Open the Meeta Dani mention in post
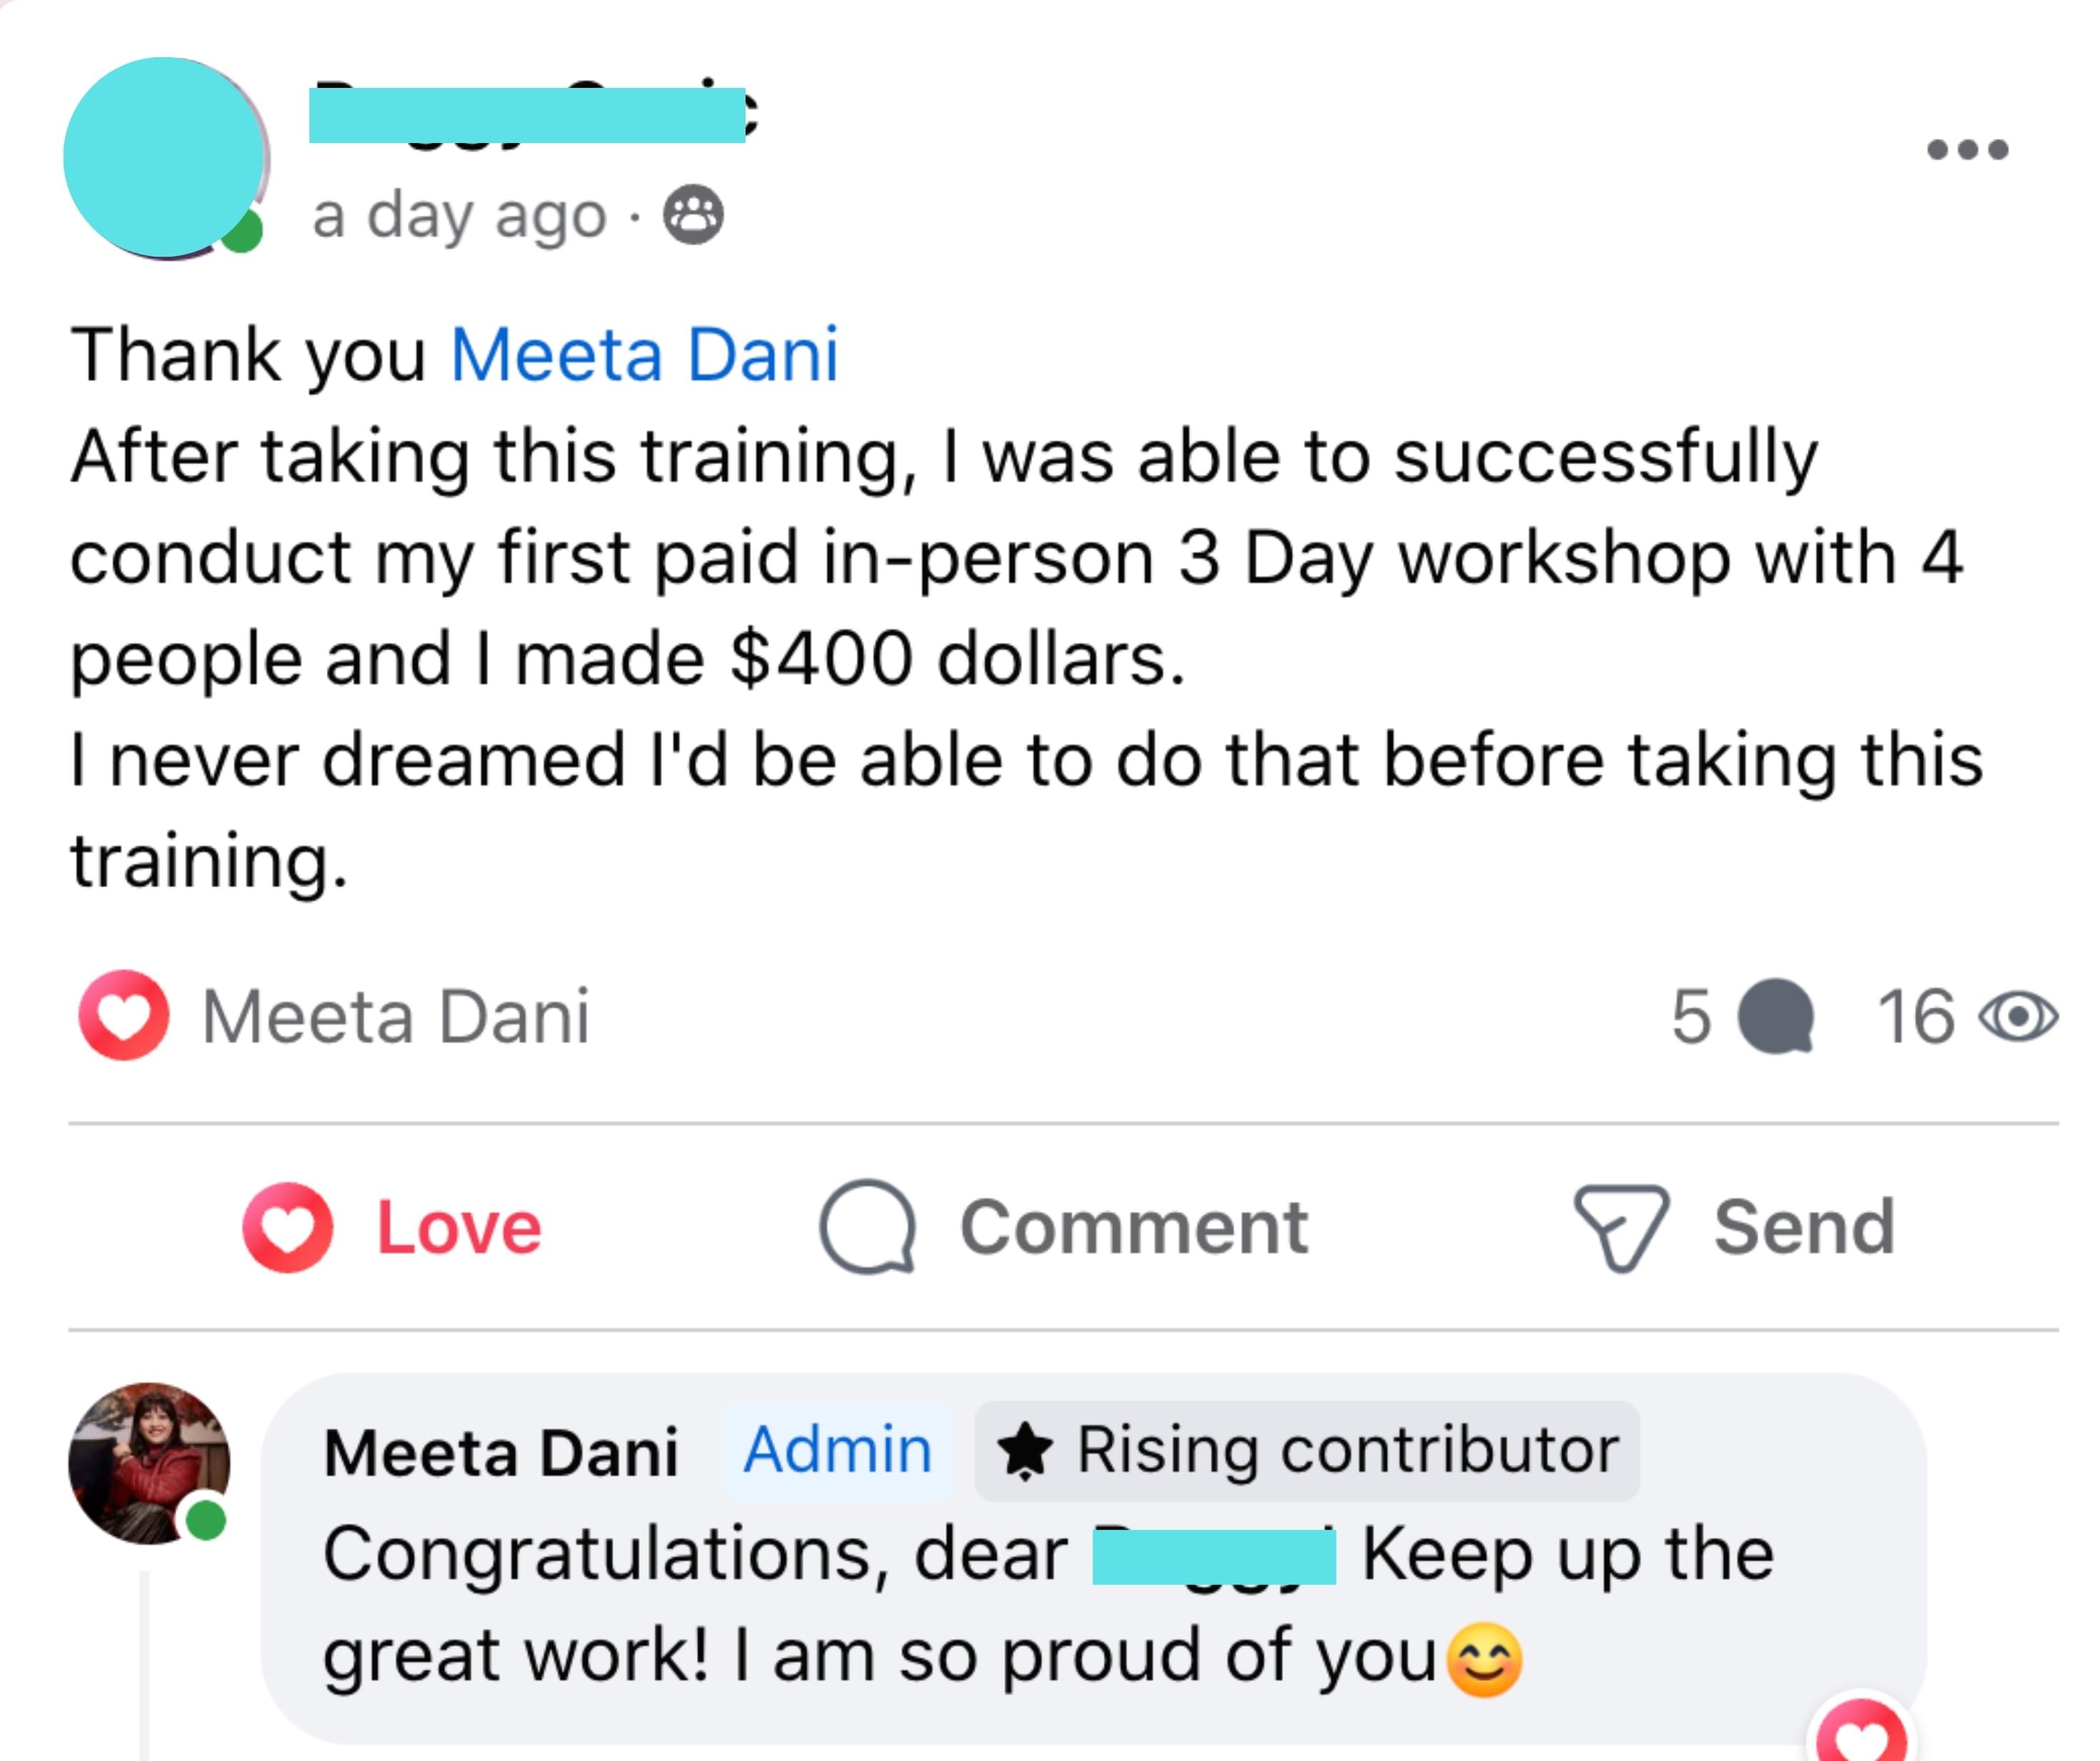 (x=644, y=355)
